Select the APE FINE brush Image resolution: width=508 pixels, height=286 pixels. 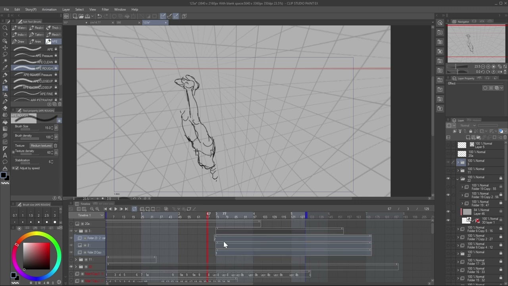(36, 94)
